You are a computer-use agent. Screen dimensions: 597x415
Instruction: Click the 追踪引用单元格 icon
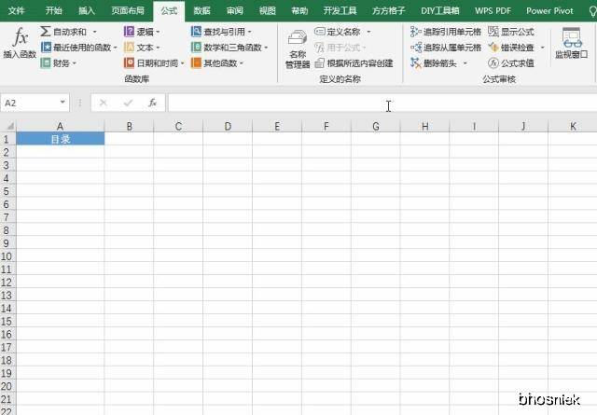416,32
